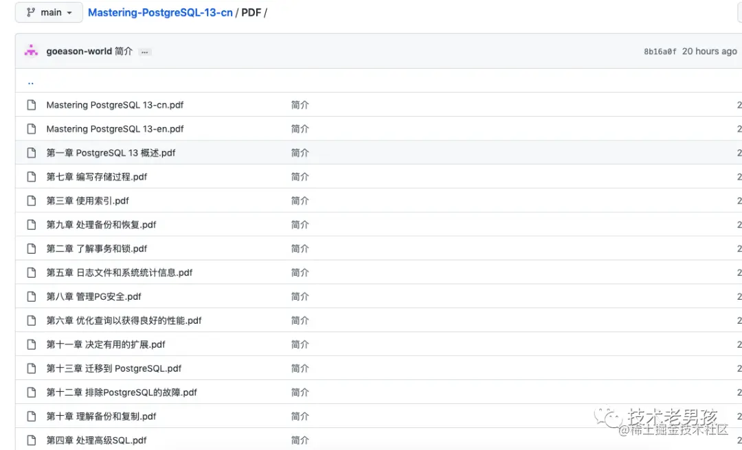The height and width of the screenshot is (450, 742).
Task: Open 第五章 日志文件和系统统计信息.pdf
Action: click(x=120, y=272)
